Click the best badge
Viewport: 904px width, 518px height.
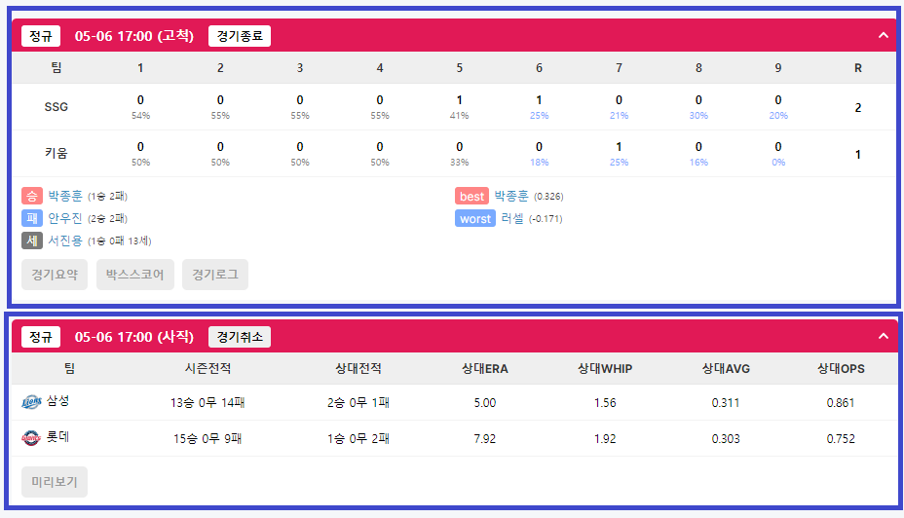(x=471, y=196)
